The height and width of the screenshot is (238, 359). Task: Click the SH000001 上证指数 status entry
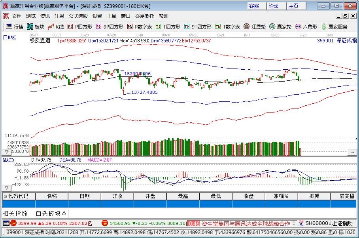(329, 223)
